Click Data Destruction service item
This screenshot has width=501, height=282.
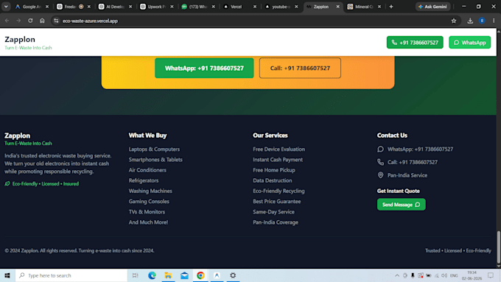click(272, 180)
